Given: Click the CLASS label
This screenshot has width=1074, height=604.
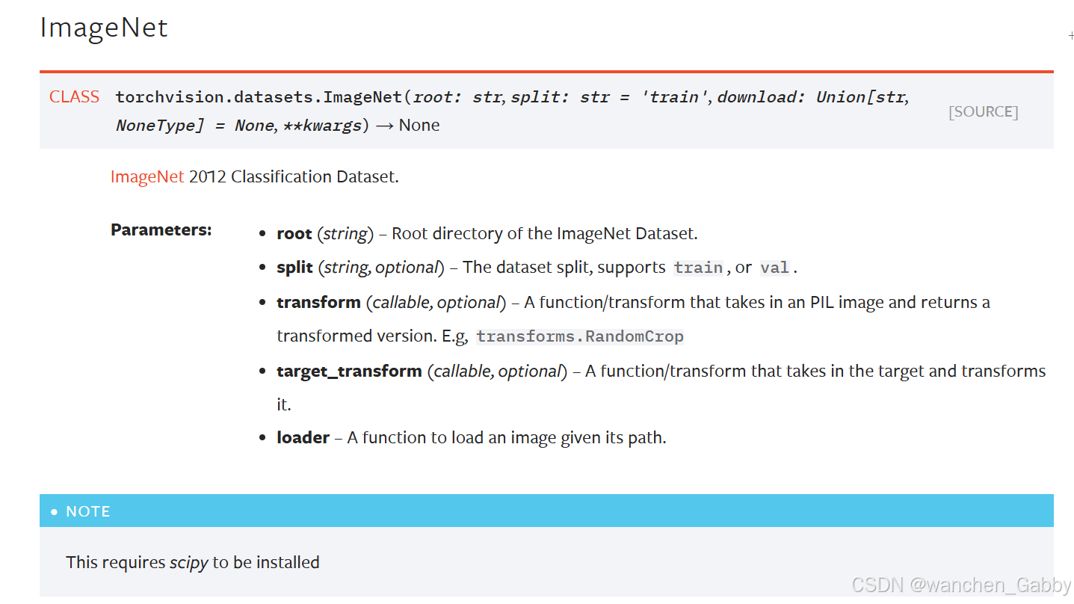Looking at the screenshot, I should [74, 96].
